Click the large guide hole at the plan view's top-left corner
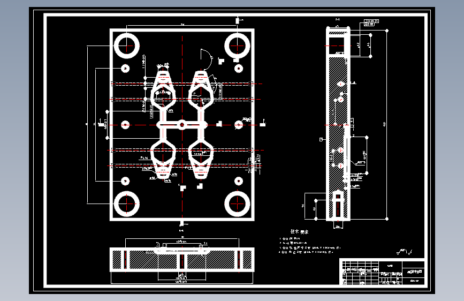The width and height of the screenshot is (464, 301). (127, 46)
